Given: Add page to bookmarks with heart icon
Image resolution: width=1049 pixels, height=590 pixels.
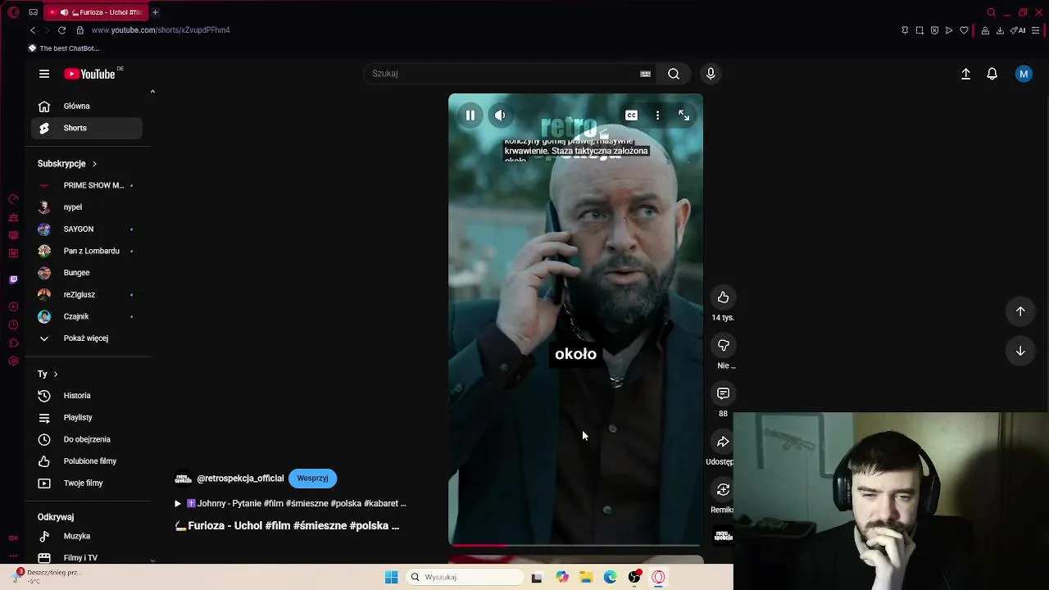Looking at the screenshot, I should click(x=965, y=30).
